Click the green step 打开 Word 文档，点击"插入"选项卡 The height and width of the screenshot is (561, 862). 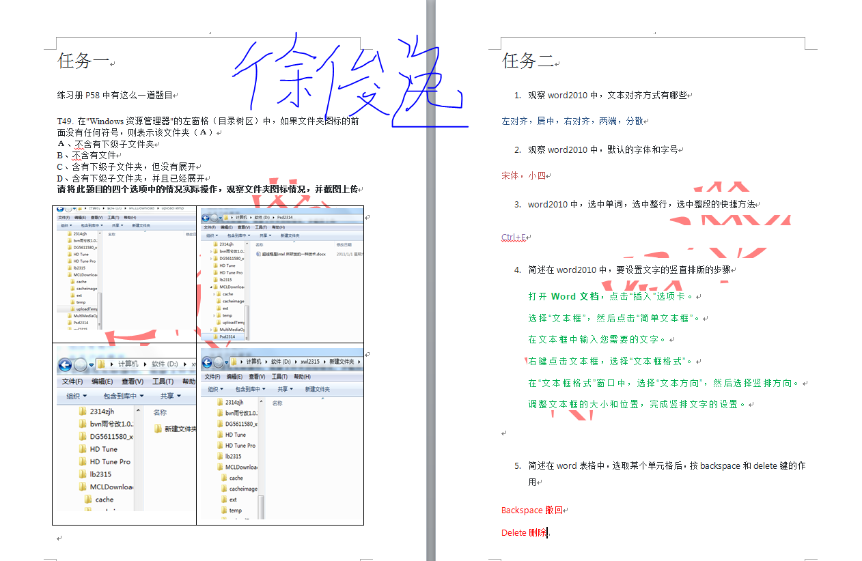click(611, 296)
